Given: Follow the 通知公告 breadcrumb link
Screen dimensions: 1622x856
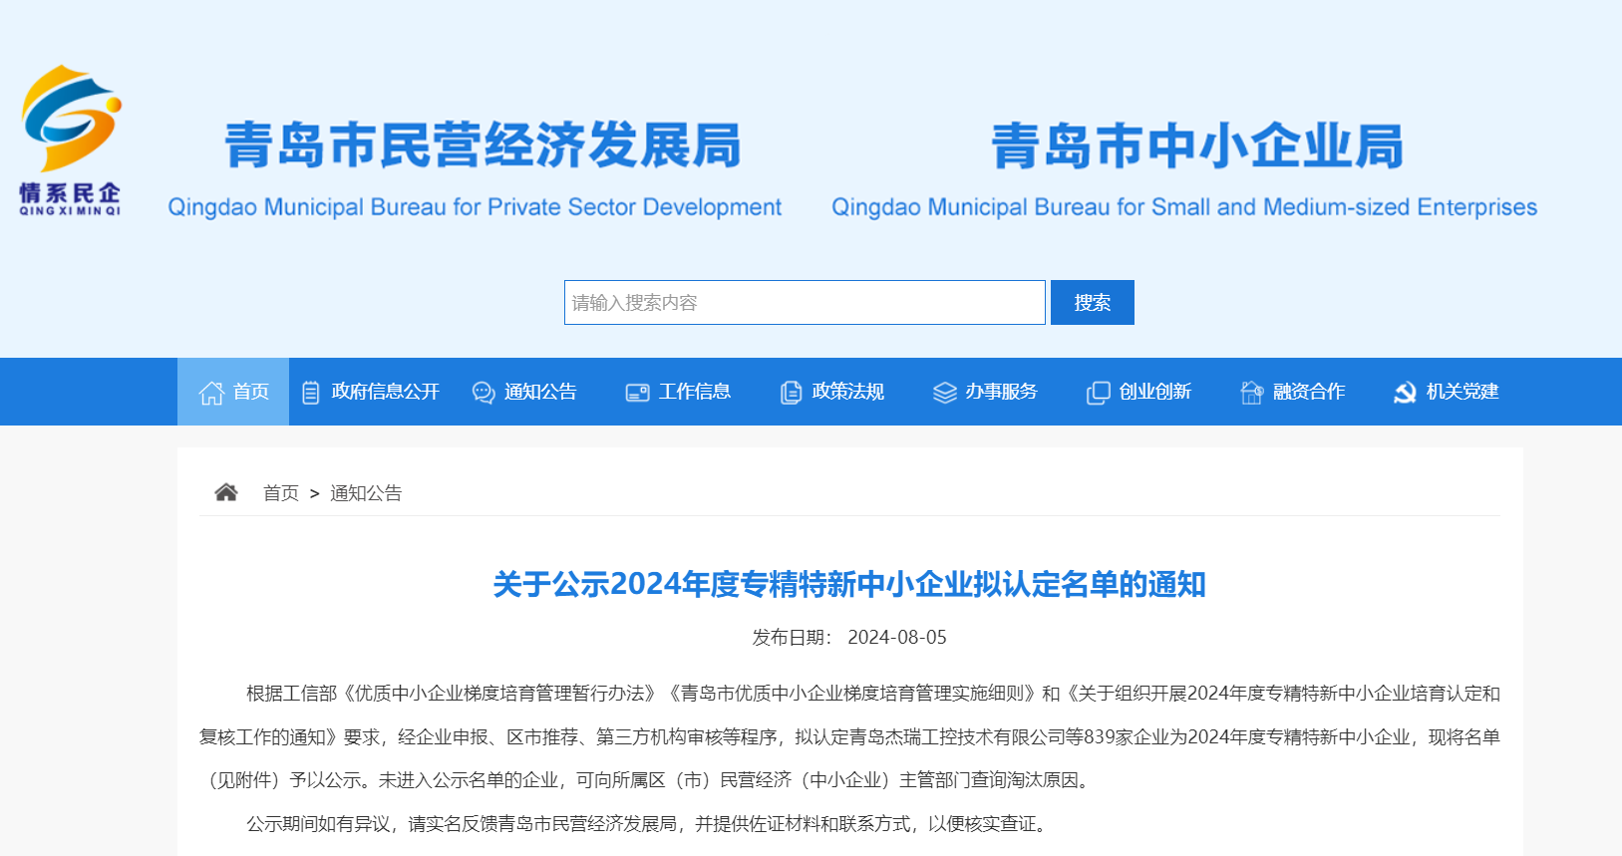Looking at the screenshot, I should pos(366,493).
